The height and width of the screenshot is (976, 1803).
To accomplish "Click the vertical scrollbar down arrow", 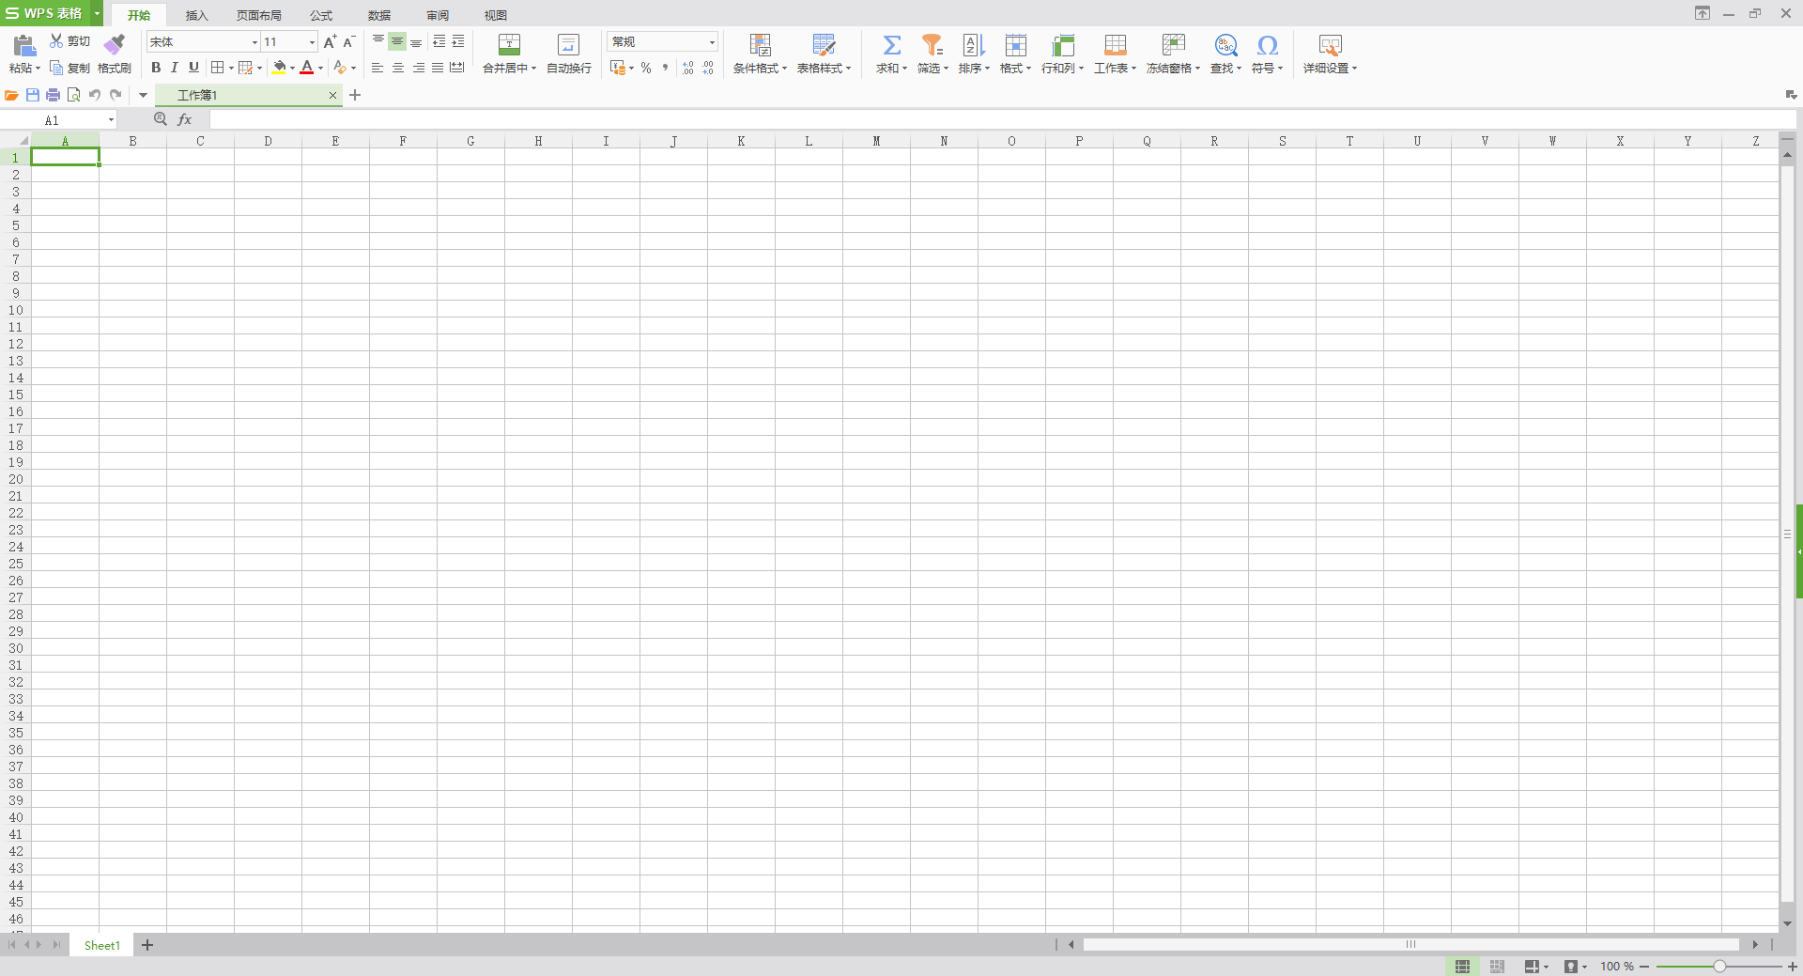I will click(x=1787, y=924).
